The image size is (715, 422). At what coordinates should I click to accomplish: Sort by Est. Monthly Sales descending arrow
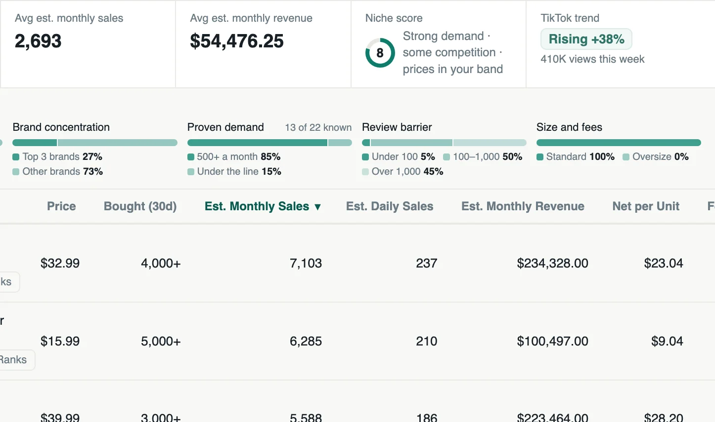[317, 207]
